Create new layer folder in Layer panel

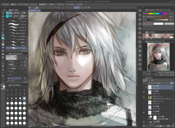click(x=161, y=126)
